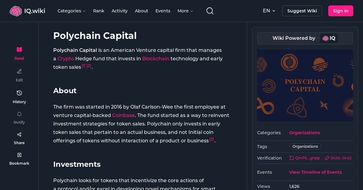Open the Events menu item

coord(163,11)
